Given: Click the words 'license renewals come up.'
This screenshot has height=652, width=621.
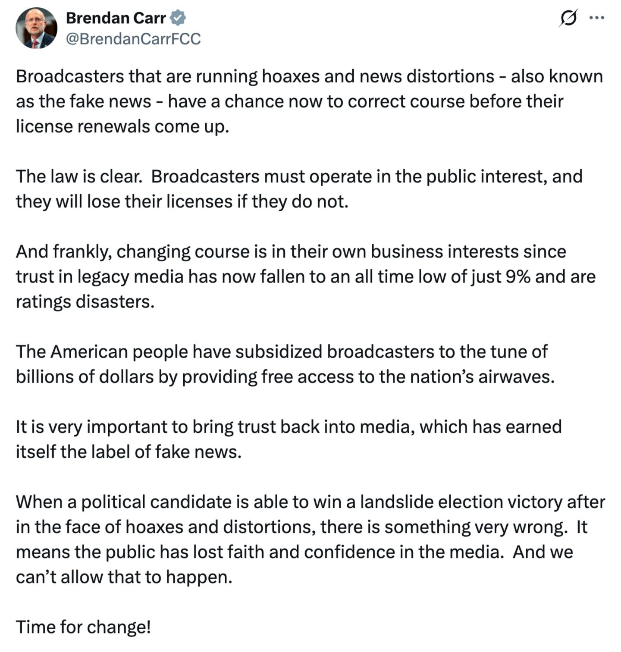Looking at the screenshot, I should (x=122, y=126).
